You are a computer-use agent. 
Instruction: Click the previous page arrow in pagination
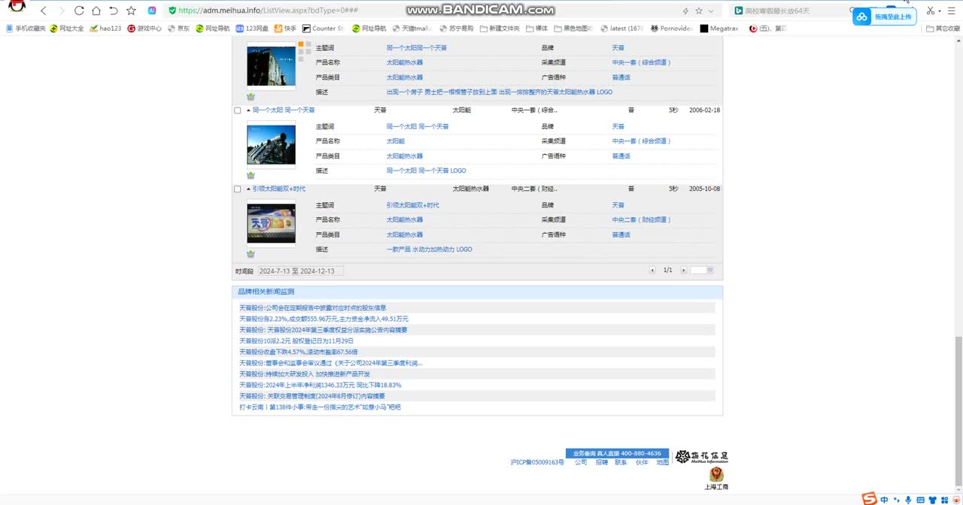coord(652,271)
